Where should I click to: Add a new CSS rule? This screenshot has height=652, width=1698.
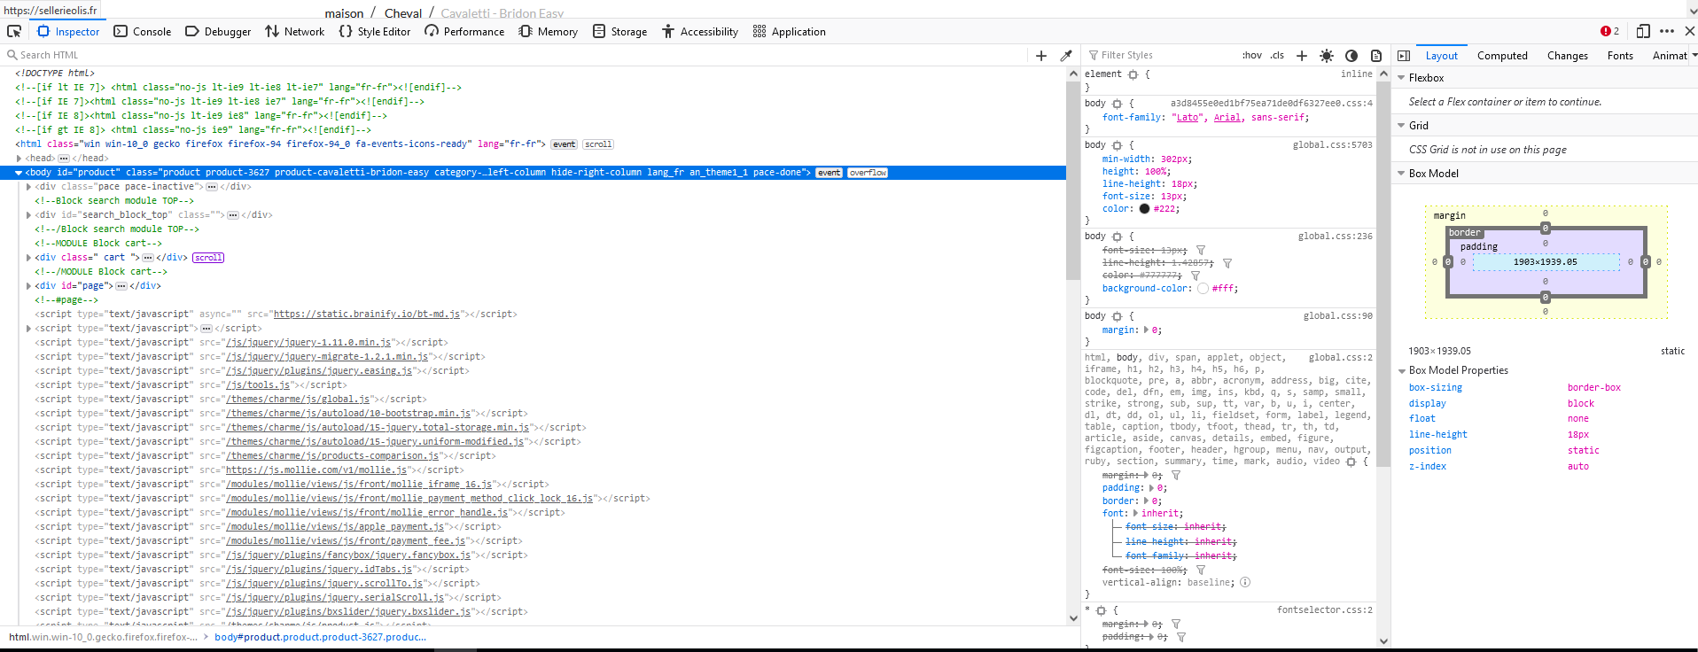(x=1302, y=55)
